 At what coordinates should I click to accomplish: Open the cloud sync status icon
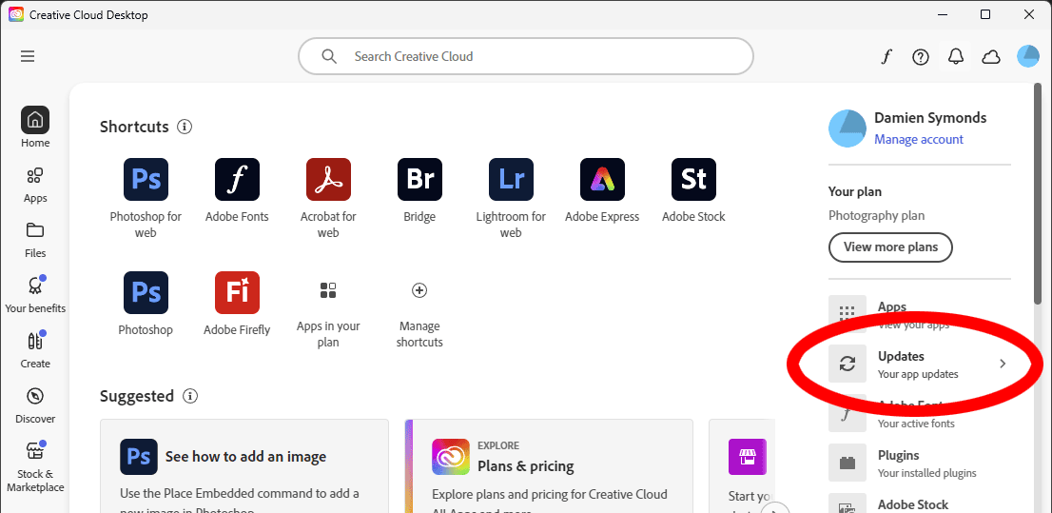991,56
